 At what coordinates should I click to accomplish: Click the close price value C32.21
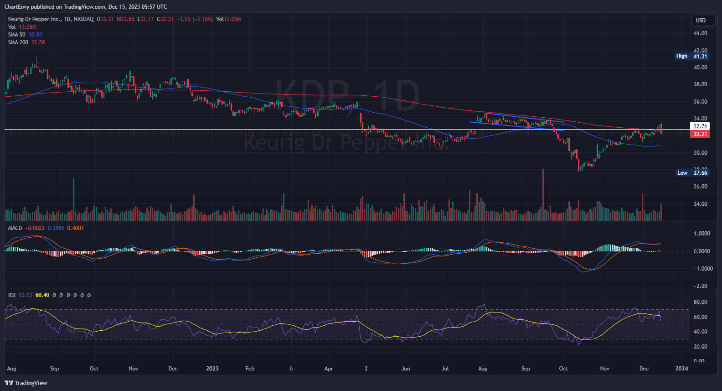pos(165,19)
